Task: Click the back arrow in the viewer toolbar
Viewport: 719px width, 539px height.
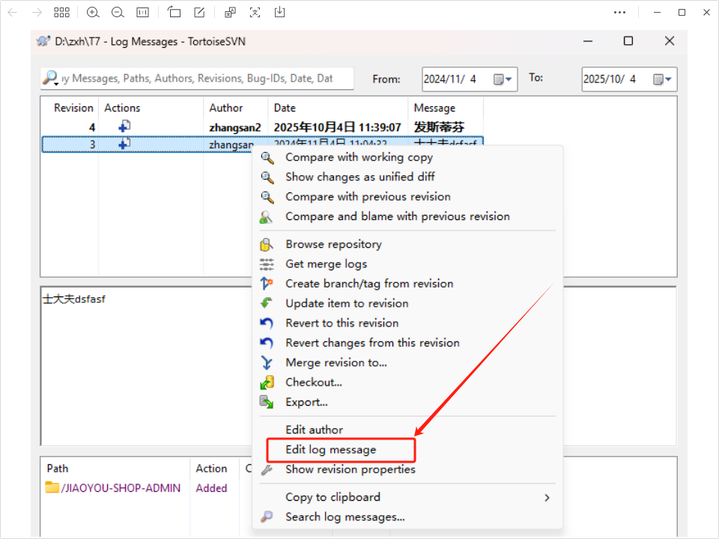Action: click(x=13, y=13)
